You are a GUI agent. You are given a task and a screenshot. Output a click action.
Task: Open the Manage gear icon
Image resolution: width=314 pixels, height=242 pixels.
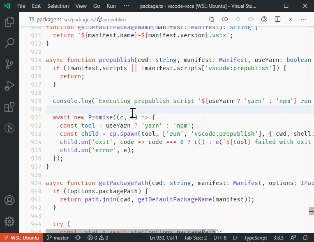9,222
